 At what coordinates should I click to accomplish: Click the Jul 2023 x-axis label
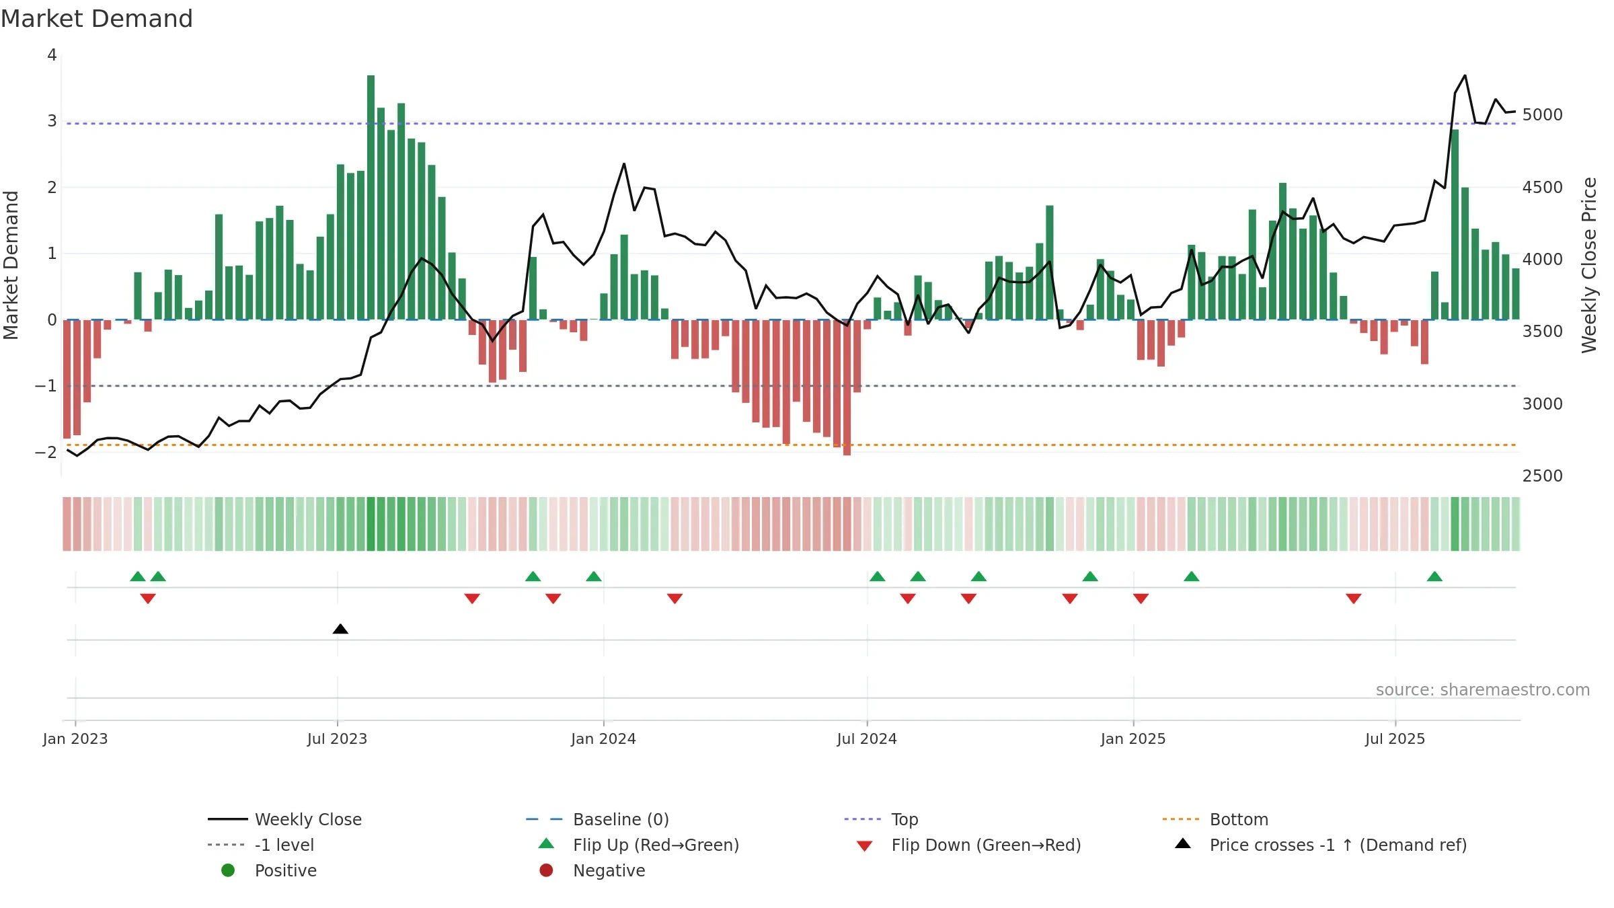tap(337, 739)
